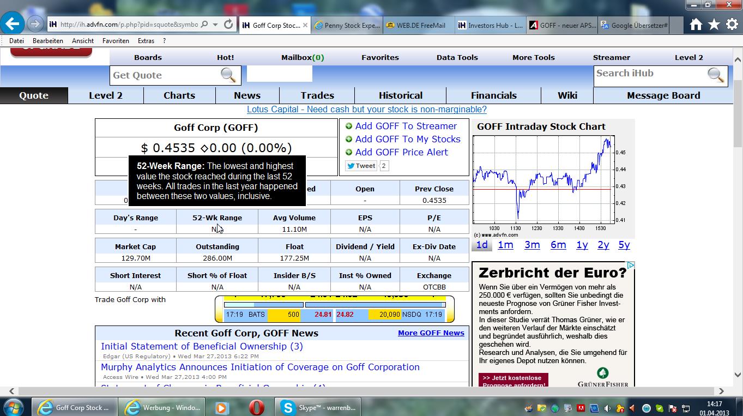Reload the page with refresh icon

click(228, 25)
